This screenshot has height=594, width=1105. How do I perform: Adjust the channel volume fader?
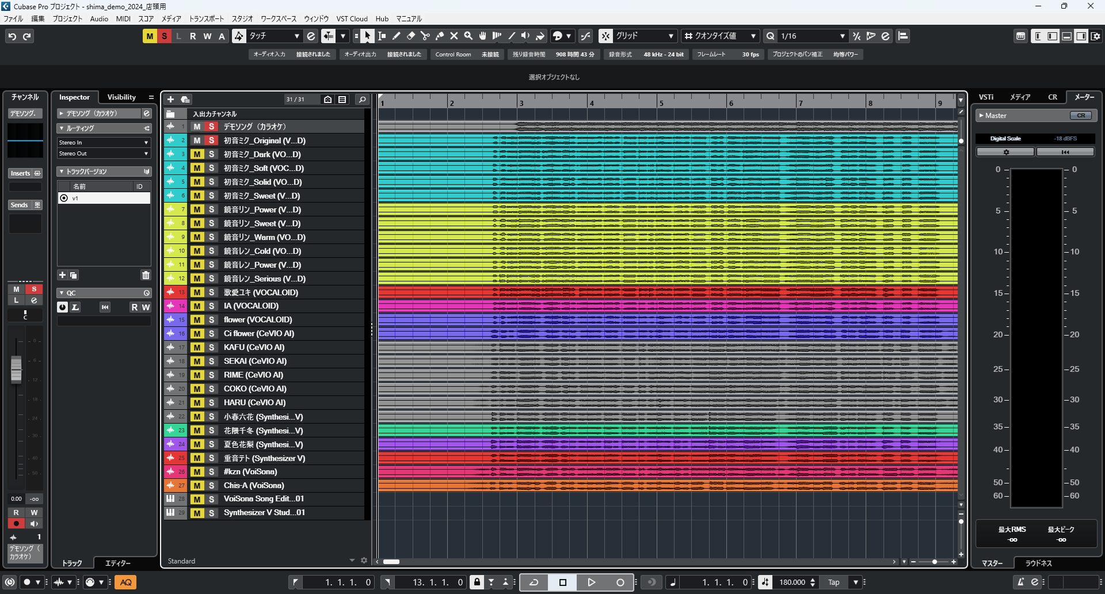point(16,370)
